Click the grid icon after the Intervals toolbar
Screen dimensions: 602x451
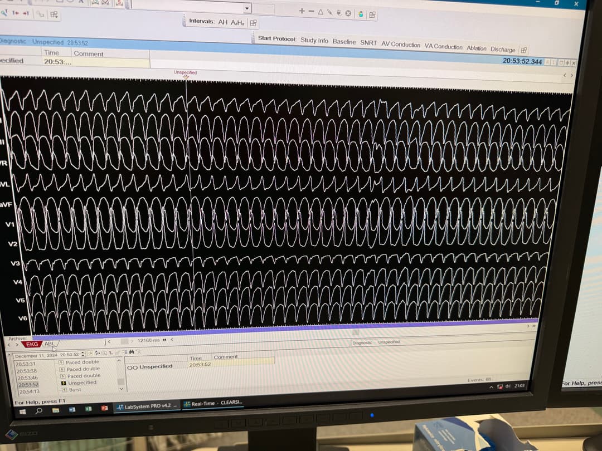254,23
